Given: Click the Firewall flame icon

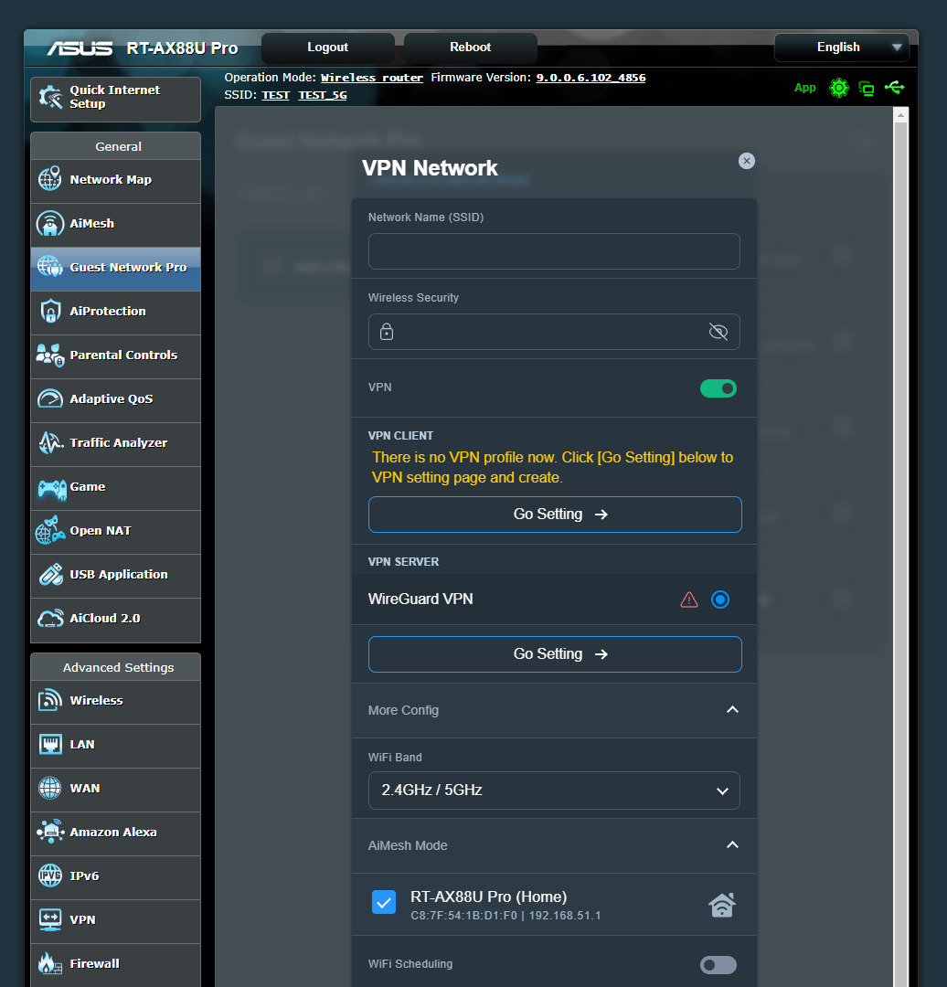Looking at the screenshot, I should (x=49, y=963).
